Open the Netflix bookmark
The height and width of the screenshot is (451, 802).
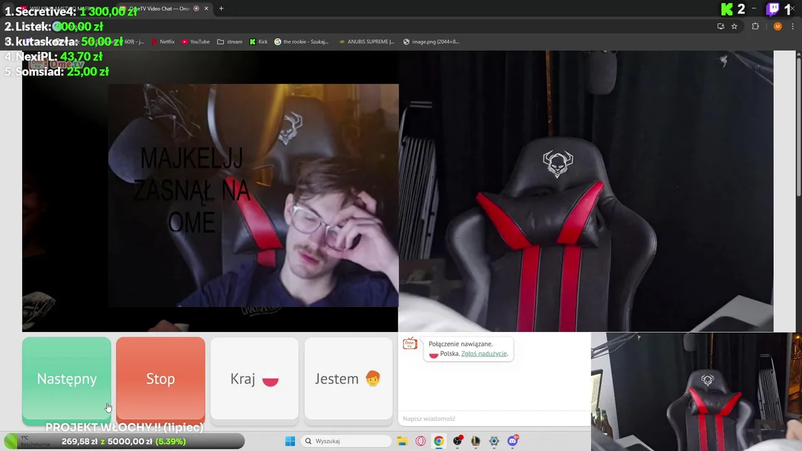pyautogui.click(x=163, y=42)
